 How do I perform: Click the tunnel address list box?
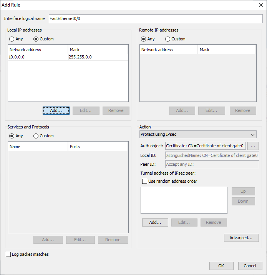[184, 200]
